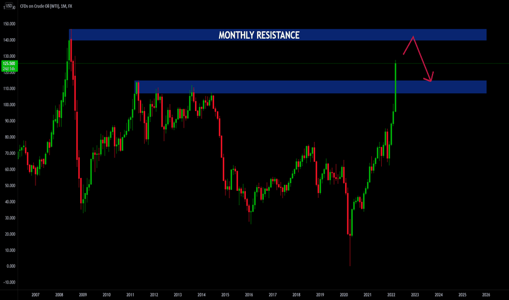Click the 70.000 price axis label
This screenshot has width=509, height=300.
[x=10, y=153]
